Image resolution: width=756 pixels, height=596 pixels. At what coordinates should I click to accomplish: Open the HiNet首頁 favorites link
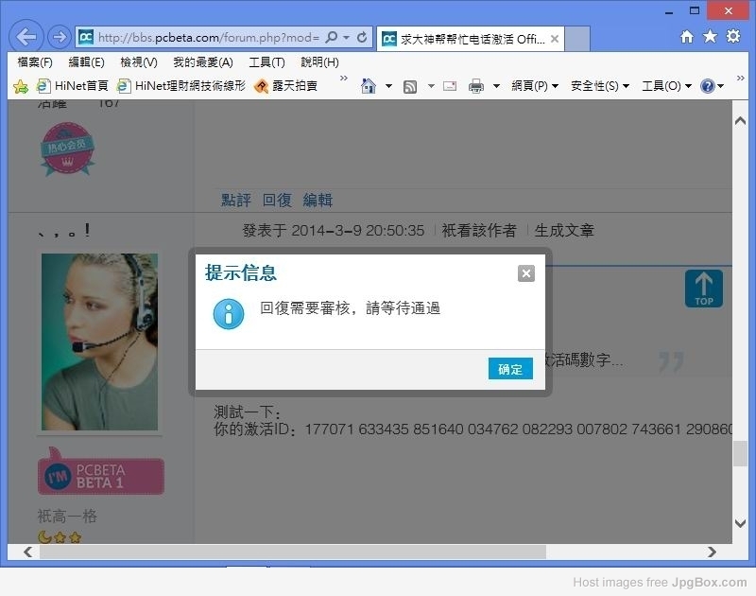pyautogui.click(x=73, y=86)
